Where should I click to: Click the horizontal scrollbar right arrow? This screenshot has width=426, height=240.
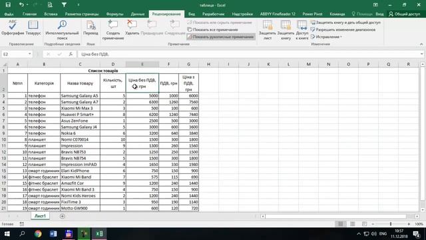[x=417, y=216]
